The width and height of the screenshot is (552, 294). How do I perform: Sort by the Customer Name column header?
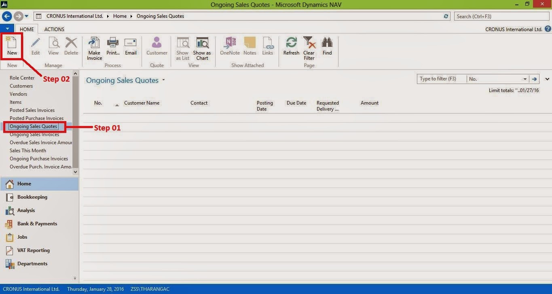click(142, 103)
